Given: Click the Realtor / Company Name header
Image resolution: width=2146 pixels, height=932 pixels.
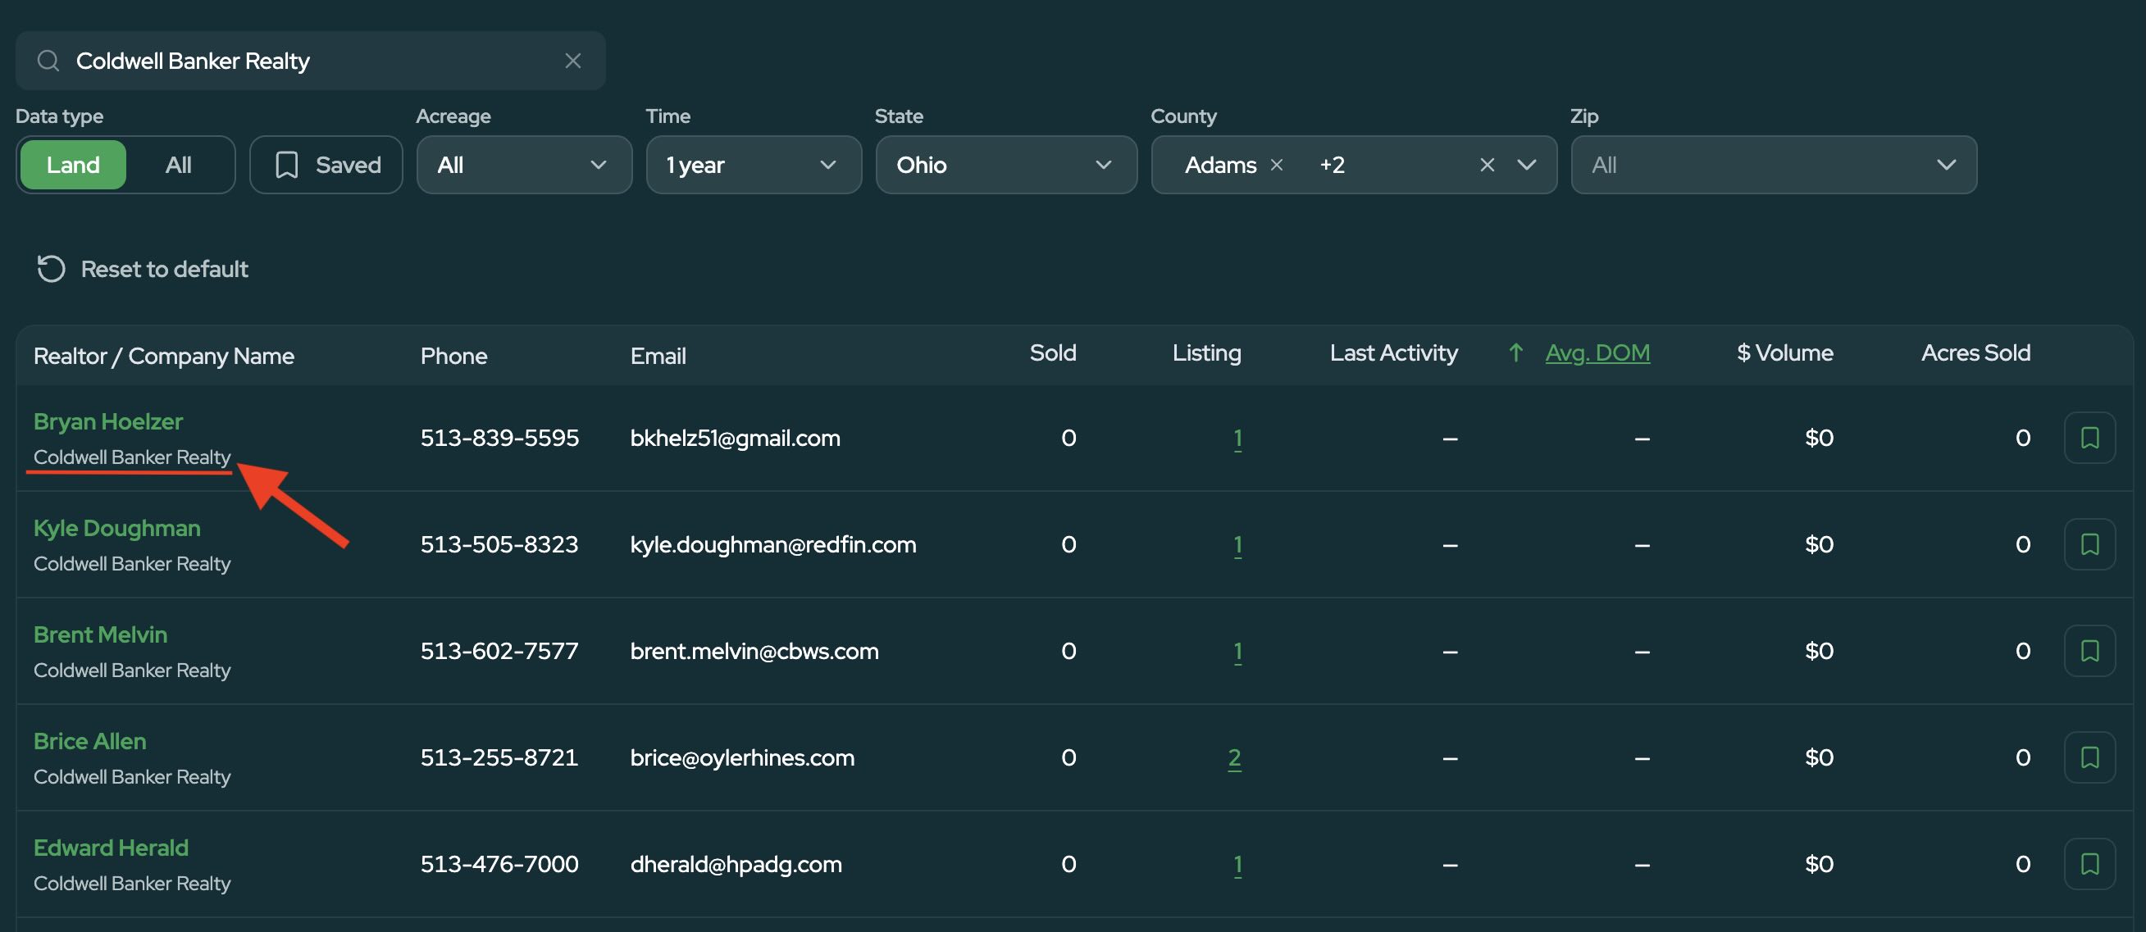Looking at the screenshot, I should (164, 357).
